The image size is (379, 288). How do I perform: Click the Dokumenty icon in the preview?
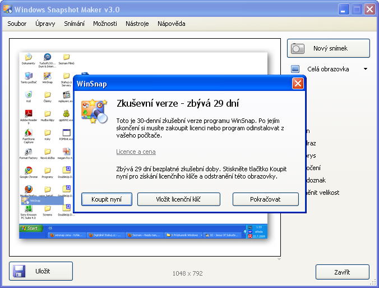[28, 59]
